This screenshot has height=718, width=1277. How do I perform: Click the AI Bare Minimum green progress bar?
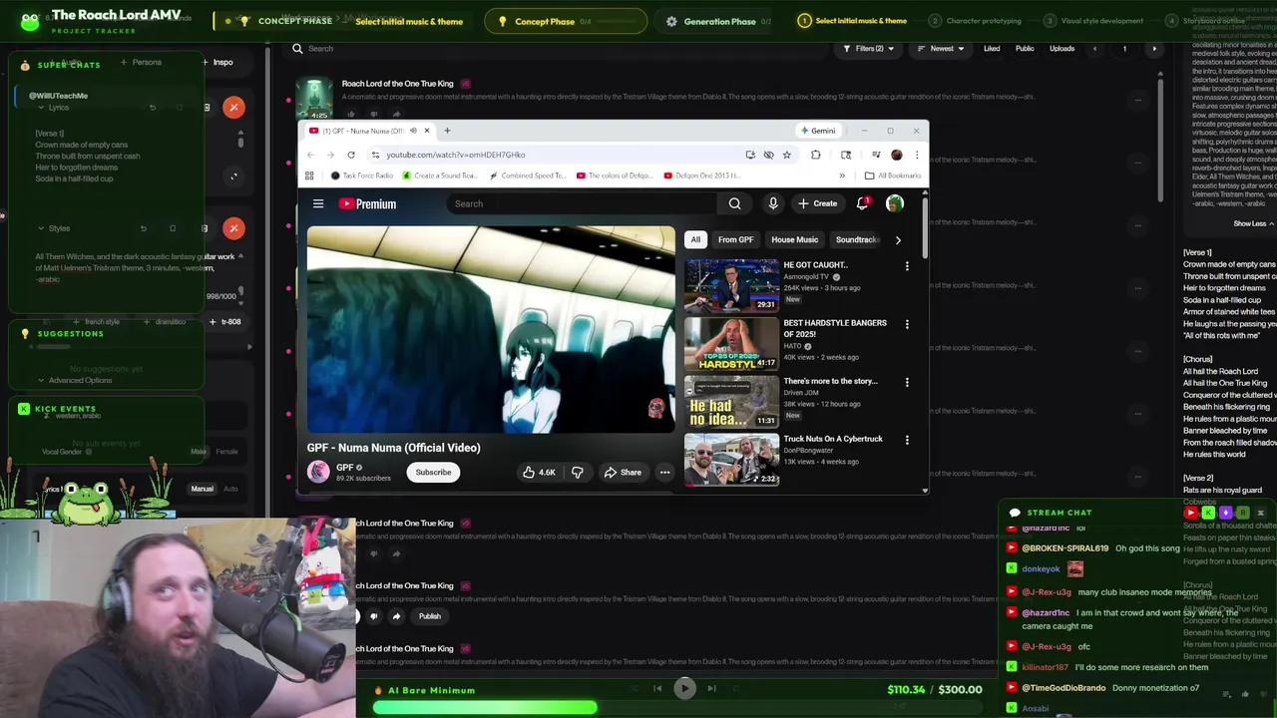(485, 707)
